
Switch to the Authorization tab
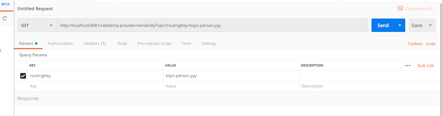tap(61, 44)
